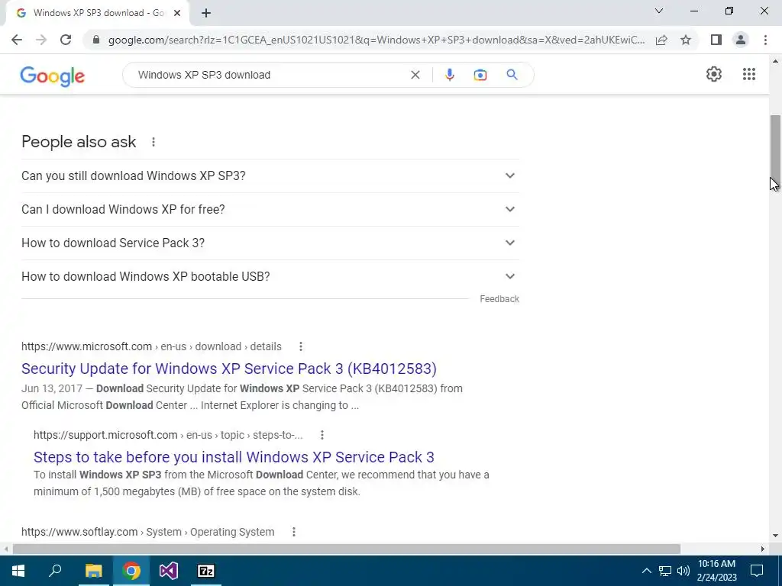Clear the search query text
The width and height of the screenshot is (782, 586).
pos(415,75)
